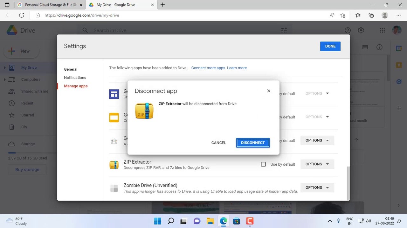Open the Edge Settings and more menu
Image resolution: width=407 pixels, height=228 pixels.
pos(399,15)
